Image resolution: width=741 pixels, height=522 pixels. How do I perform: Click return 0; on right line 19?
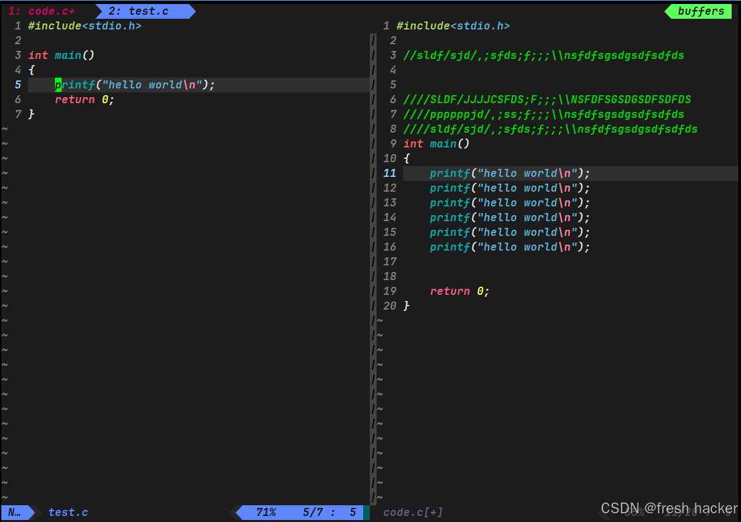pyautogui.click(x=460, y=291)
